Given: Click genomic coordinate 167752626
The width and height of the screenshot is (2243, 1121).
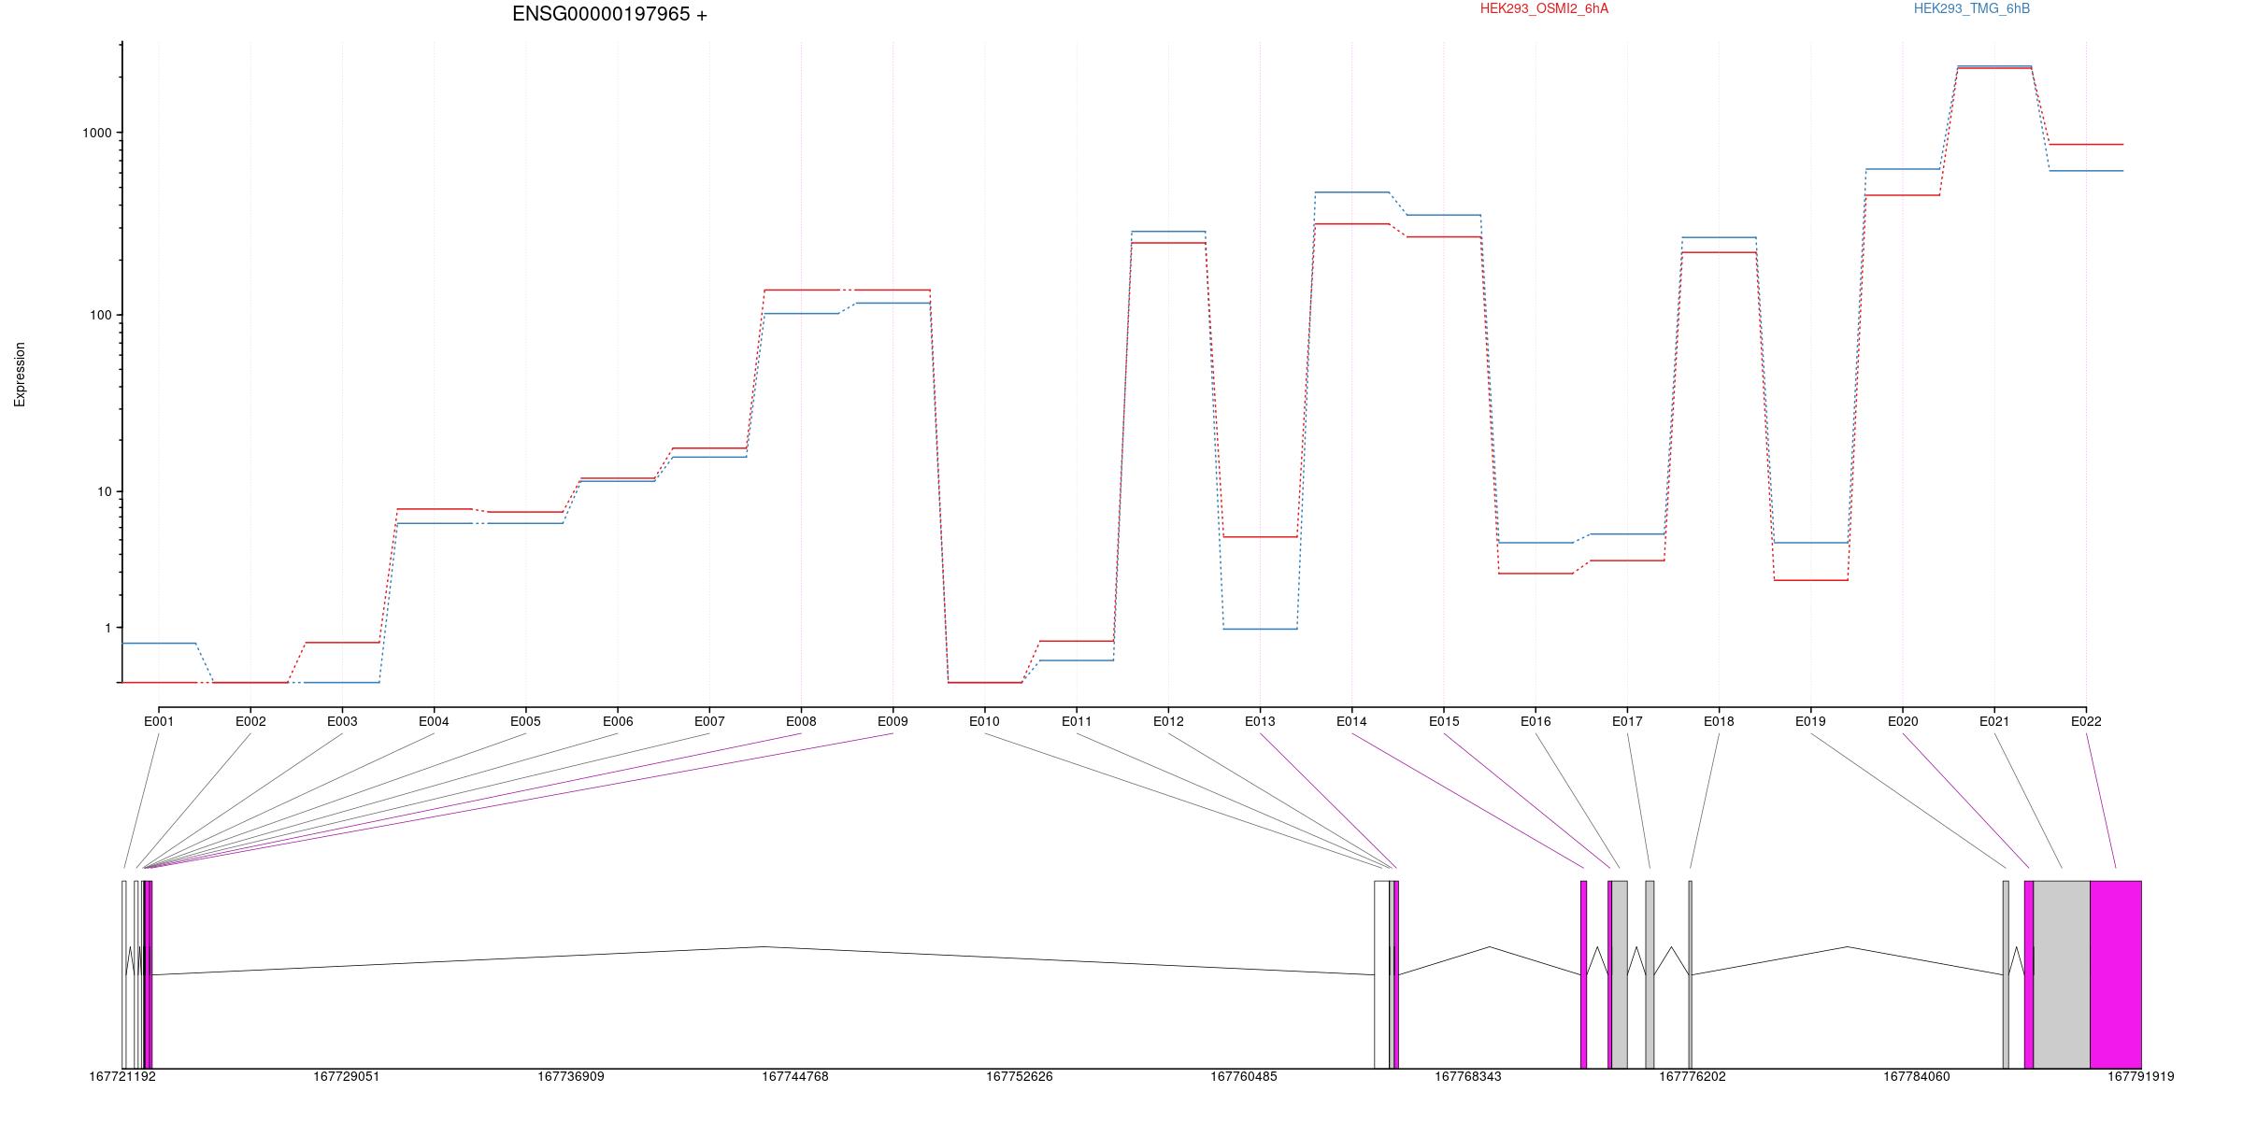Looking at the screenshot, I should pyautogui.click(x=1020, y=1076).
